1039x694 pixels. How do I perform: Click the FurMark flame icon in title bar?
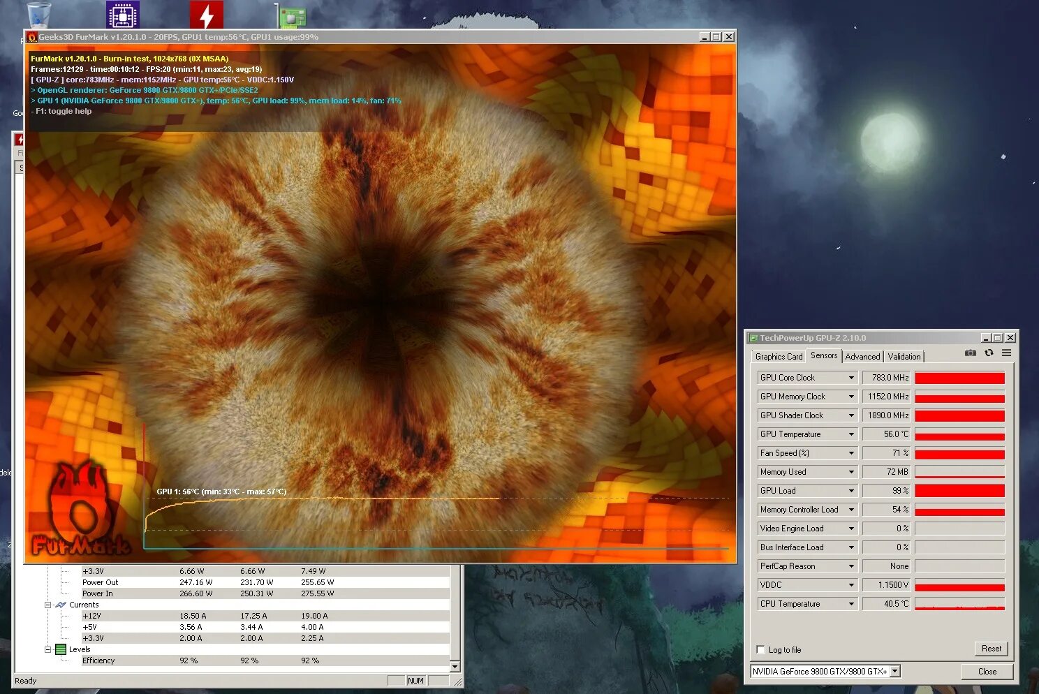(x=32, y=37)
